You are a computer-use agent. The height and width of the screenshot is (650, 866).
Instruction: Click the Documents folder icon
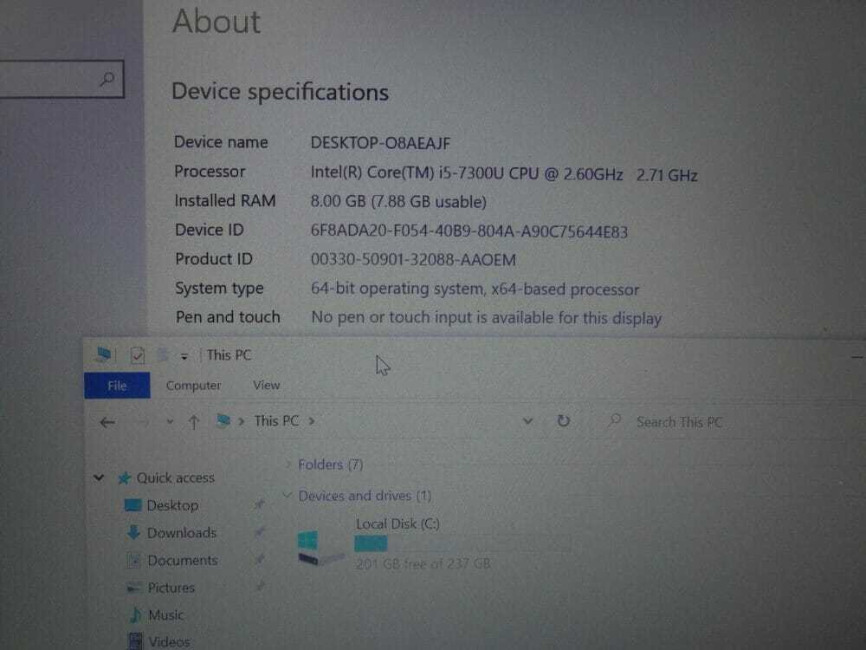(133, 561)
